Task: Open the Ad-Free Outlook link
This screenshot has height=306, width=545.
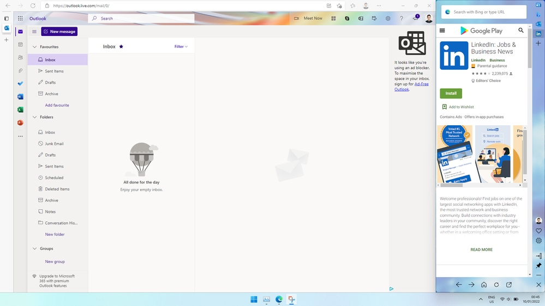Action: click(411, 87)
